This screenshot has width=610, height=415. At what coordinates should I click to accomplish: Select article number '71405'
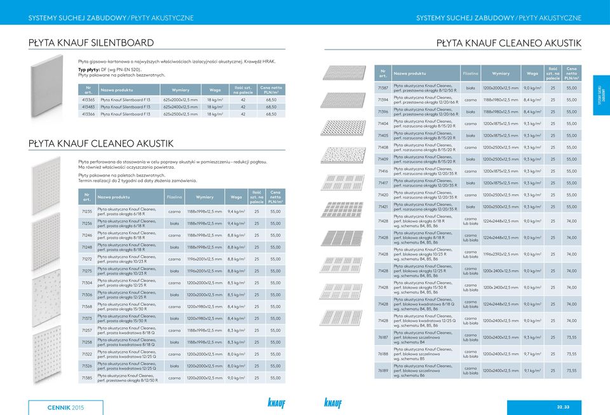(x=383, y=136)
